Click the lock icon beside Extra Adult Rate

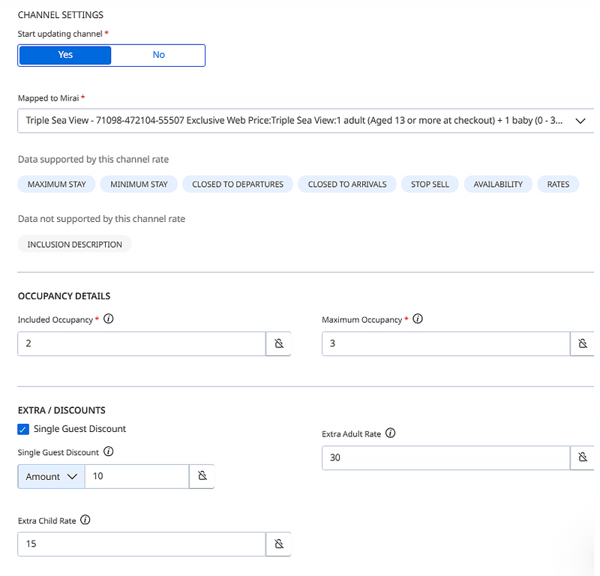pos(583,457)
